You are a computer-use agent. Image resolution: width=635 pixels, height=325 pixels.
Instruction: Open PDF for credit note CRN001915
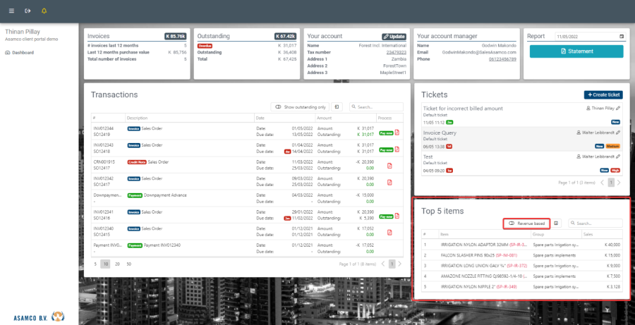390,165
